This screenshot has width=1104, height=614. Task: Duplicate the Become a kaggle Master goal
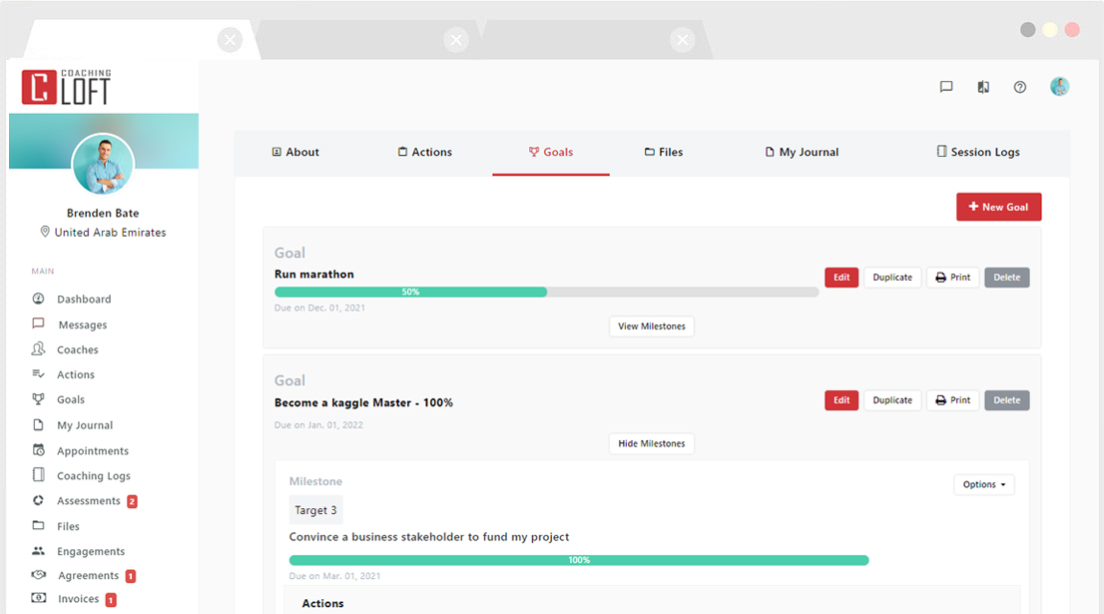coord(892,400)
